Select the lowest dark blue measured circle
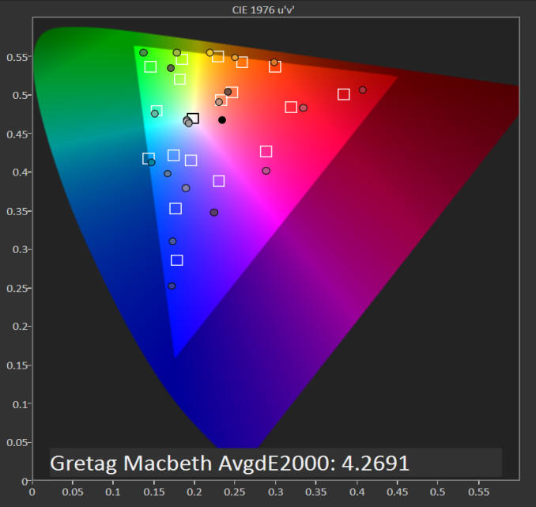 172,286
